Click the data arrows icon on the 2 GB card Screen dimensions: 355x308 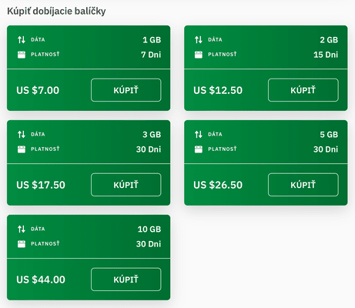[199, 40]
